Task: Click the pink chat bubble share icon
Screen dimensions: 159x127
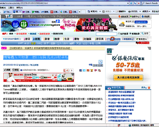Action: 96,70
